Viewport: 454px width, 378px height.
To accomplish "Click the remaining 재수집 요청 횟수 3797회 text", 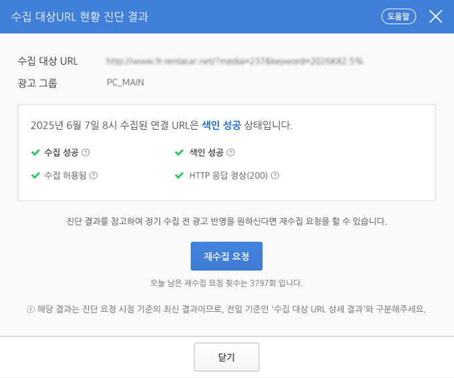I will pyautogui.click(x=226, y=283).
